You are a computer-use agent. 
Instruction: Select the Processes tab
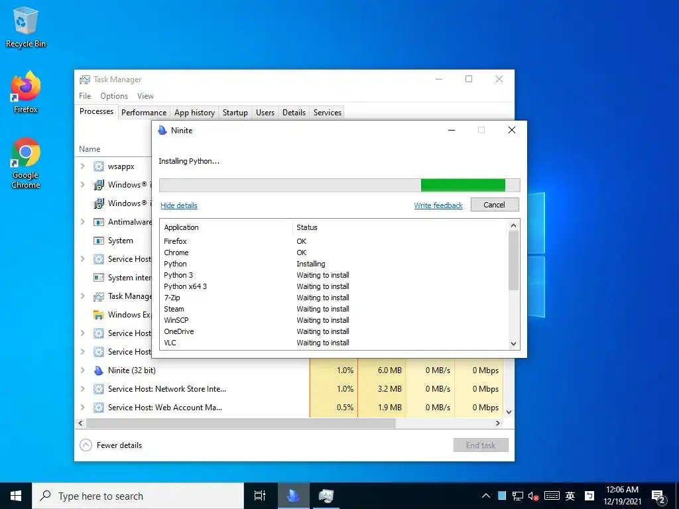point(96,111)
